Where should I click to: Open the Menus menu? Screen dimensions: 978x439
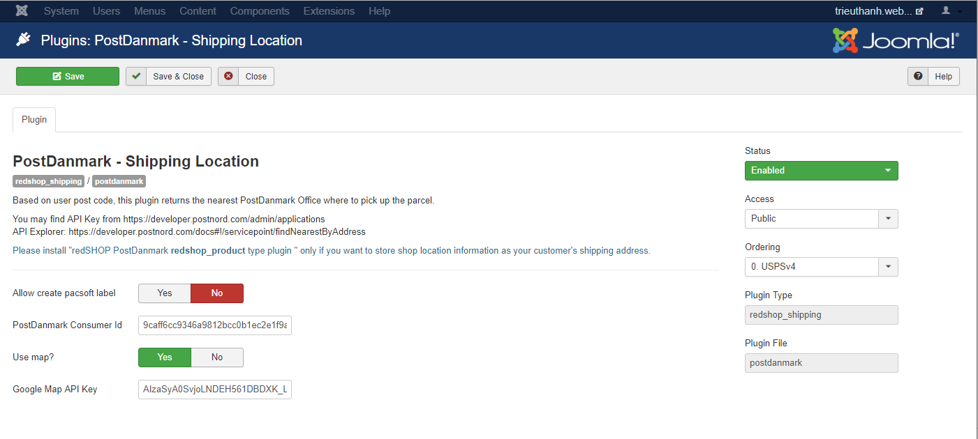150,11
